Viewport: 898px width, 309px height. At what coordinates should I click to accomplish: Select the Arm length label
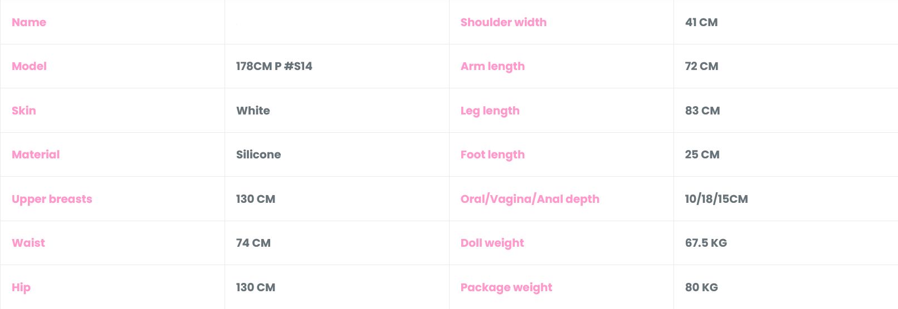pyautogui.click(x=492, y=66)
